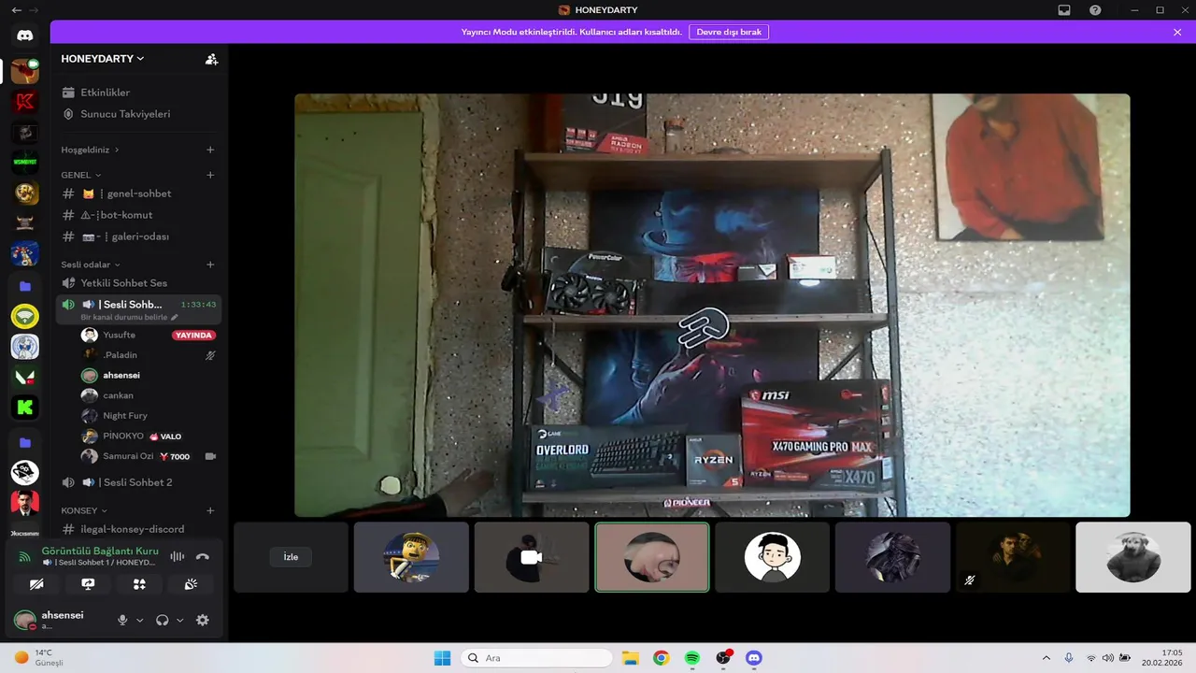Open the bright green K server icon
Image resolution: width=1196 pixels, height=673 pixels.
[25, 408]
